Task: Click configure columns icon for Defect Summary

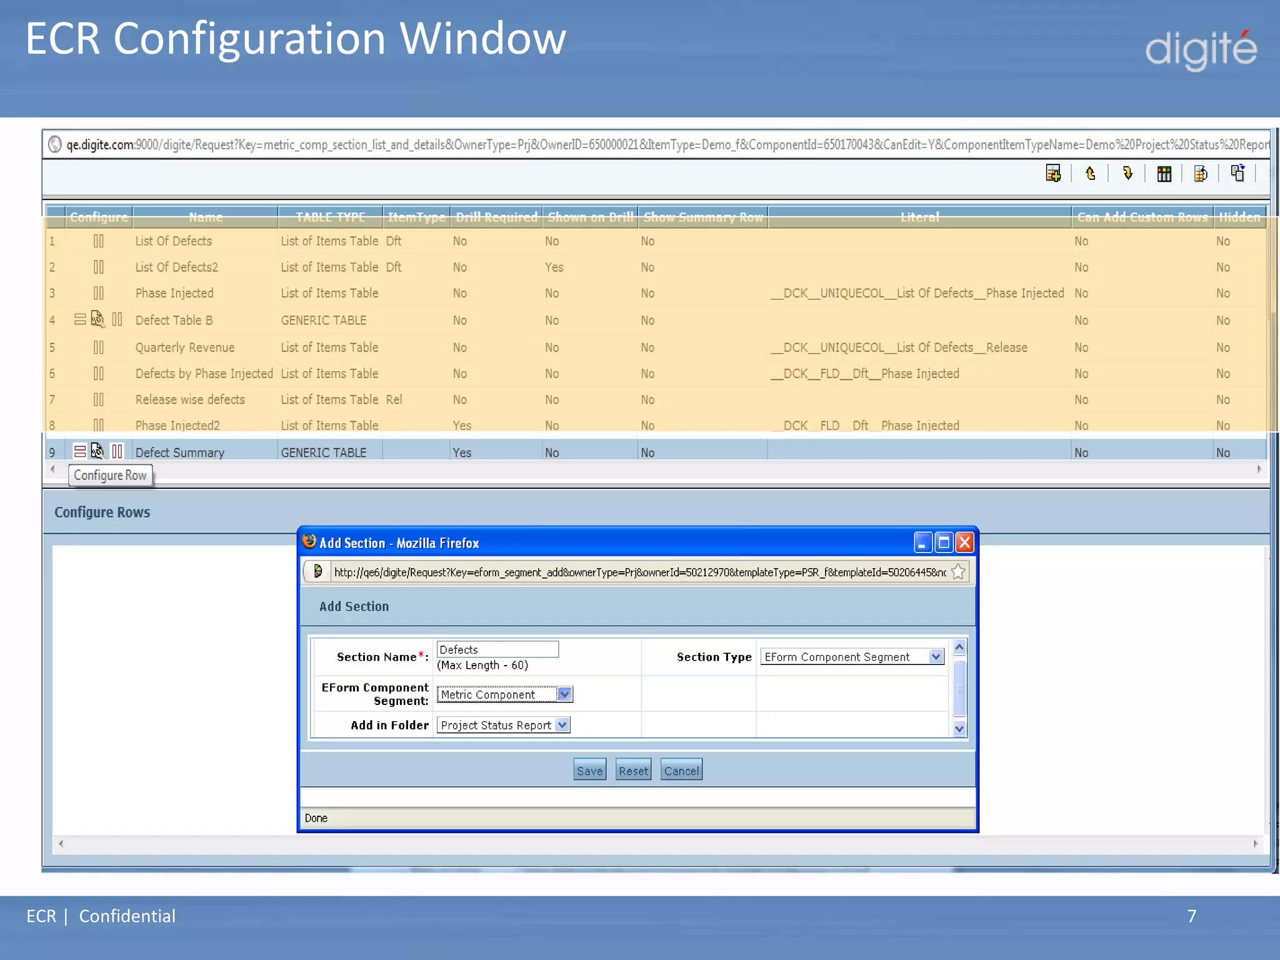Action: click(x=117, y=451)
